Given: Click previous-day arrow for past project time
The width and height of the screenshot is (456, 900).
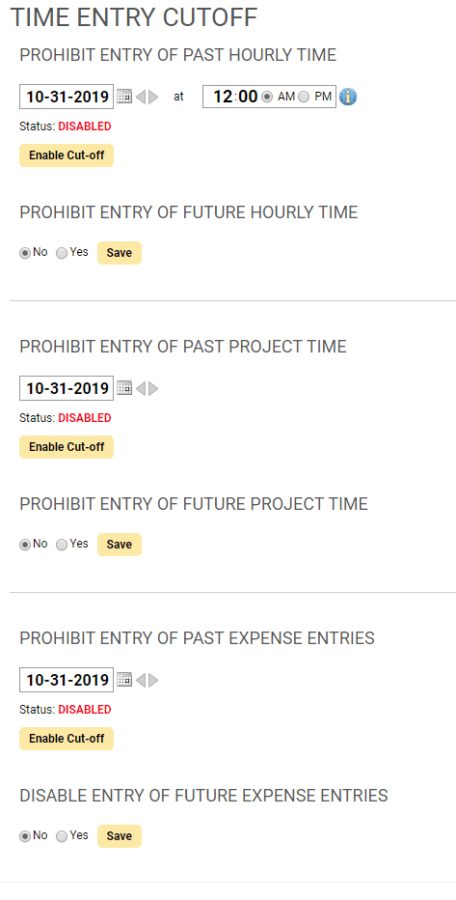Looking at the screenshot, I should tap(141, 388).
